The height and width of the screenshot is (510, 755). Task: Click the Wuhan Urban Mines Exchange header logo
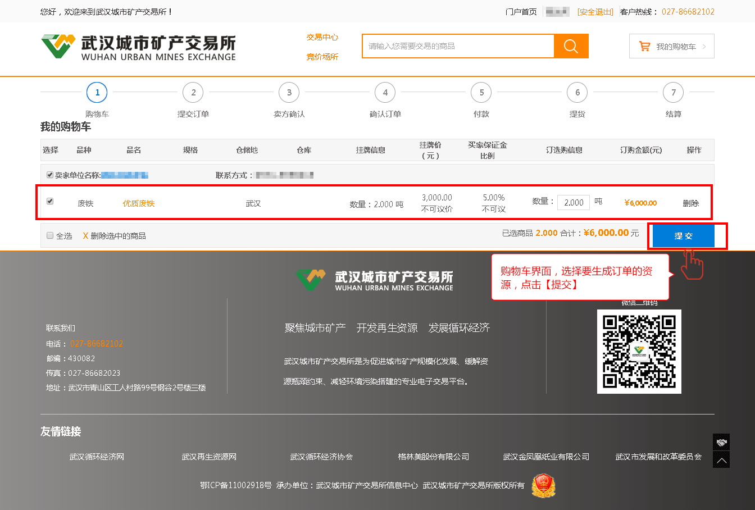pos(138,47)
